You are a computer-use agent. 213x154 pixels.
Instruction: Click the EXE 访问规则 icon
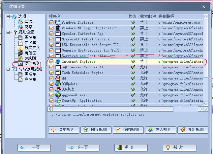click(x=20, y=64)
